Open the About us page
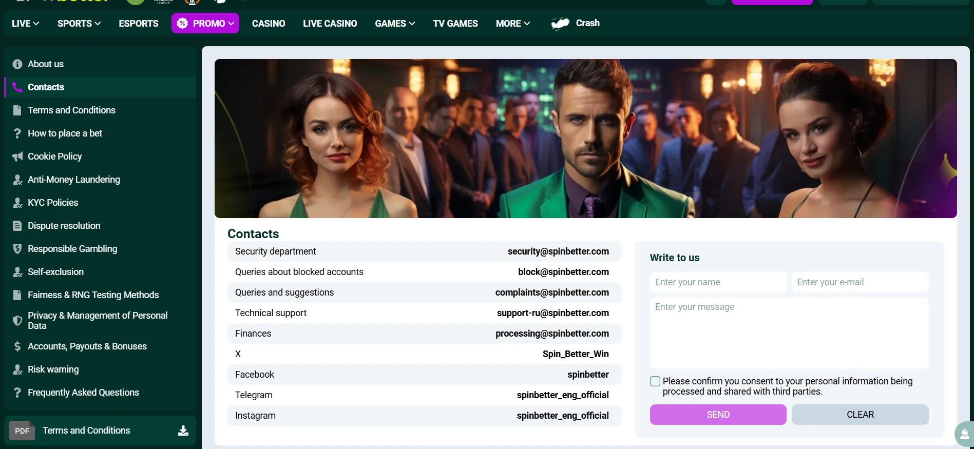The height and width of the screenshot is (449, 974). 46,64
